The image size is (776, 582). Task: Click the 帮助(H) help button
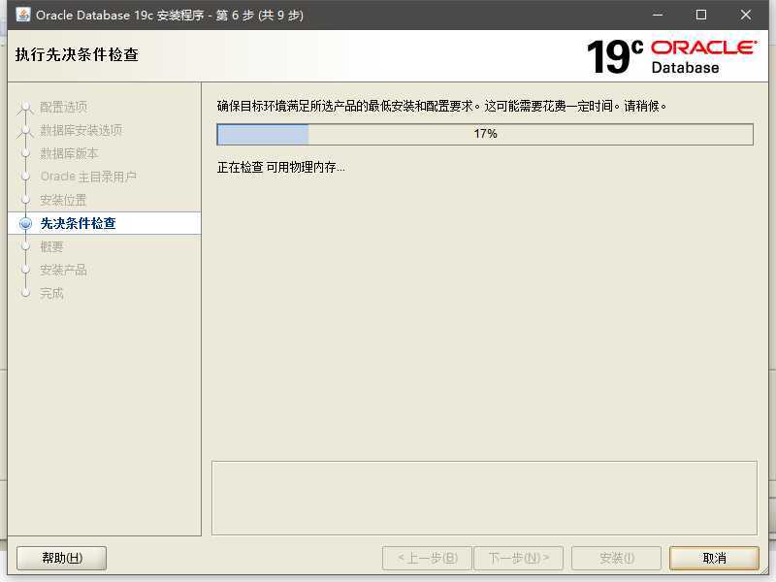coord(62,559)
